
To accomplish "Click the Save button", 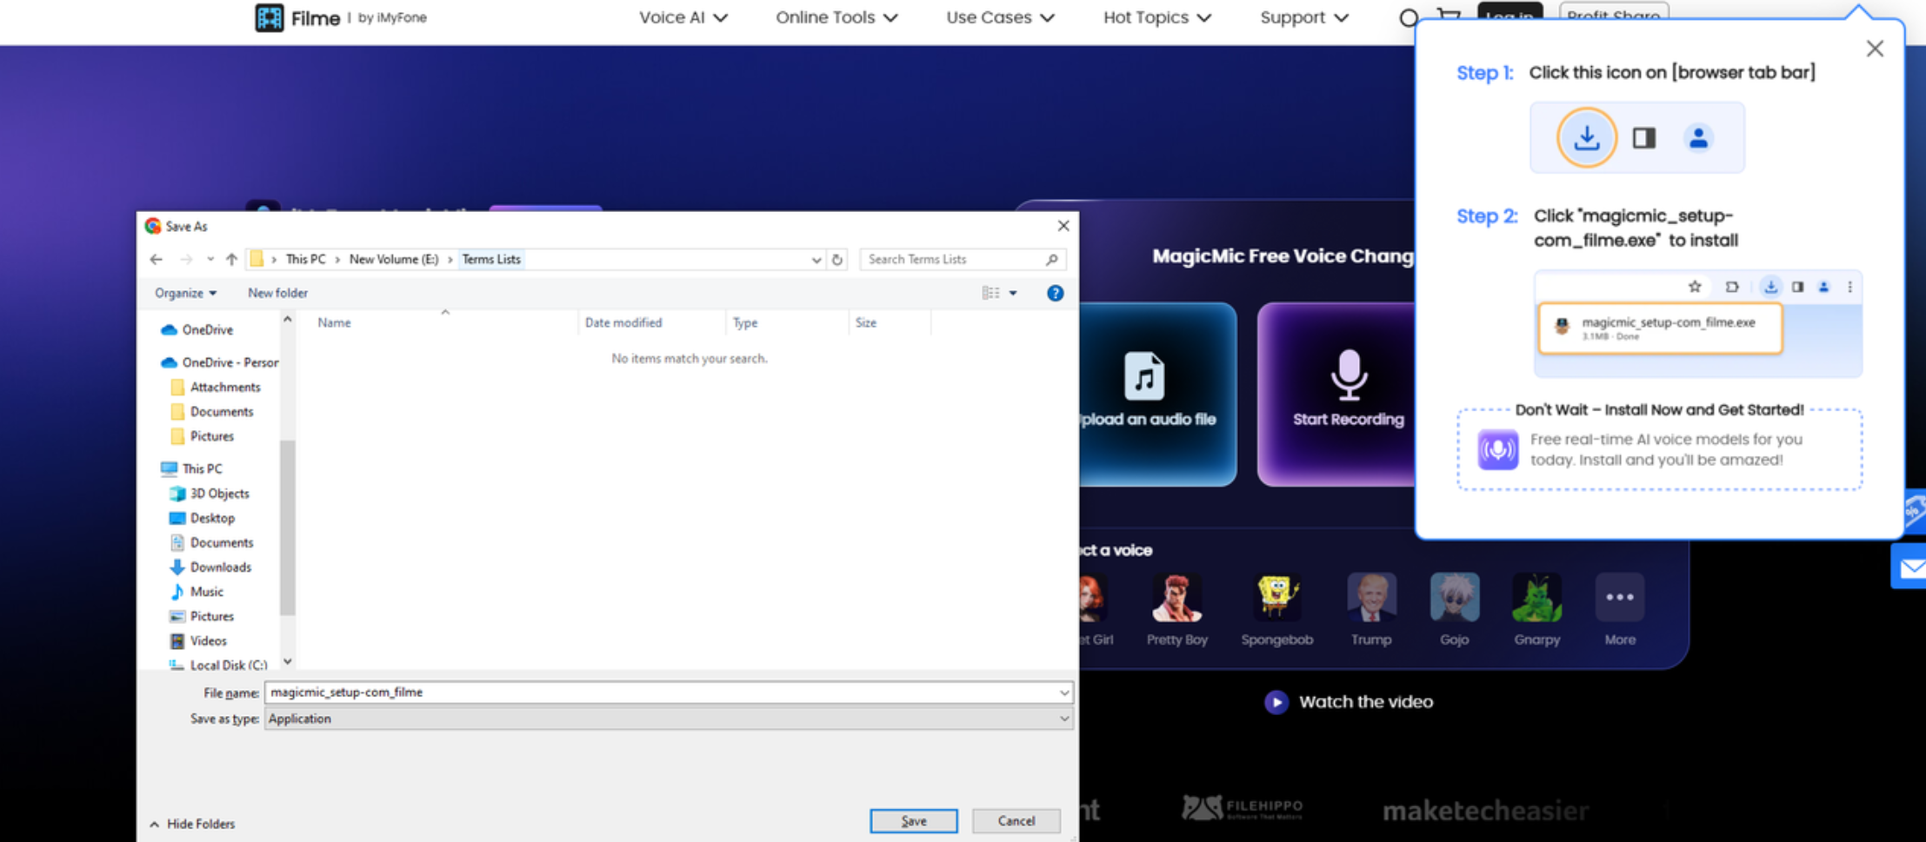I will [913, 821].
